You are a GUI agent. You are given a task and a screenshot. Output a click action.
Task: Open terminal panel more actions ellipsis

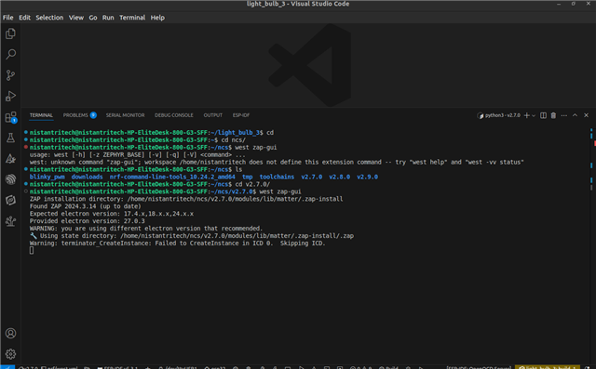(564, 115)
